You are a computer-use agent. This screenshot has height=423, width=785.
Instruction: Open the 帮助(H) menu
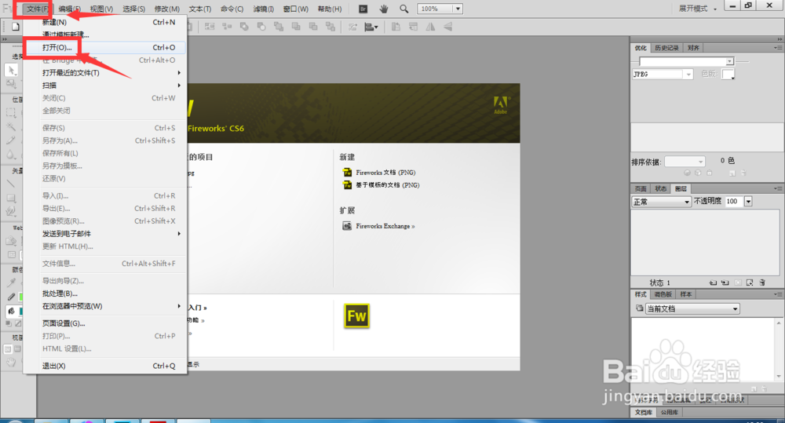330,9
